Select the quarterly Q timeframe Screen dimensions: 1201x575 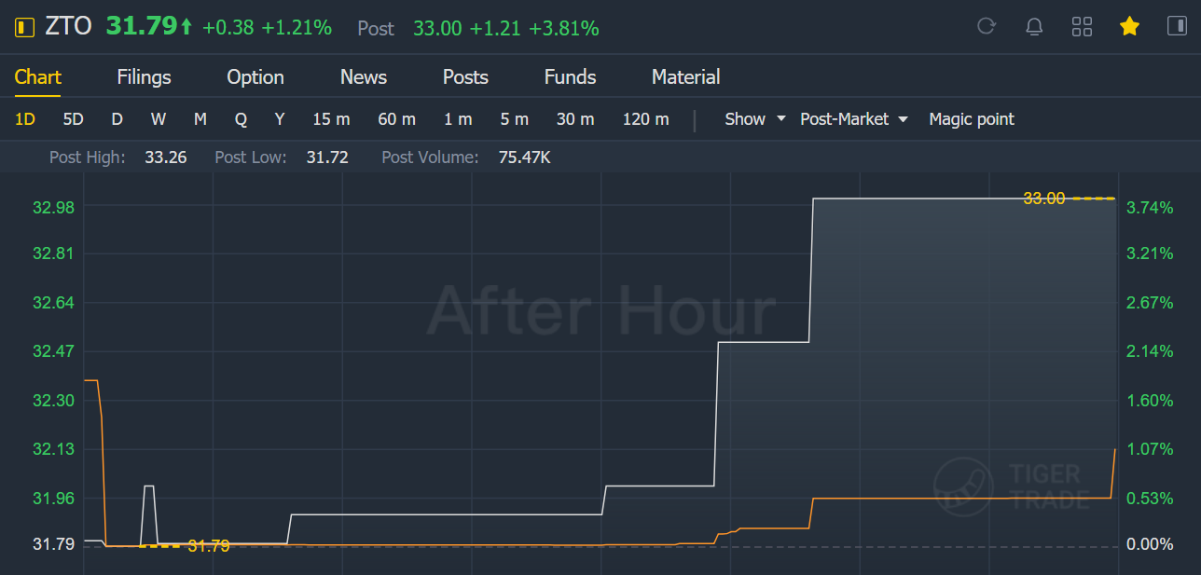click(241, 119)
